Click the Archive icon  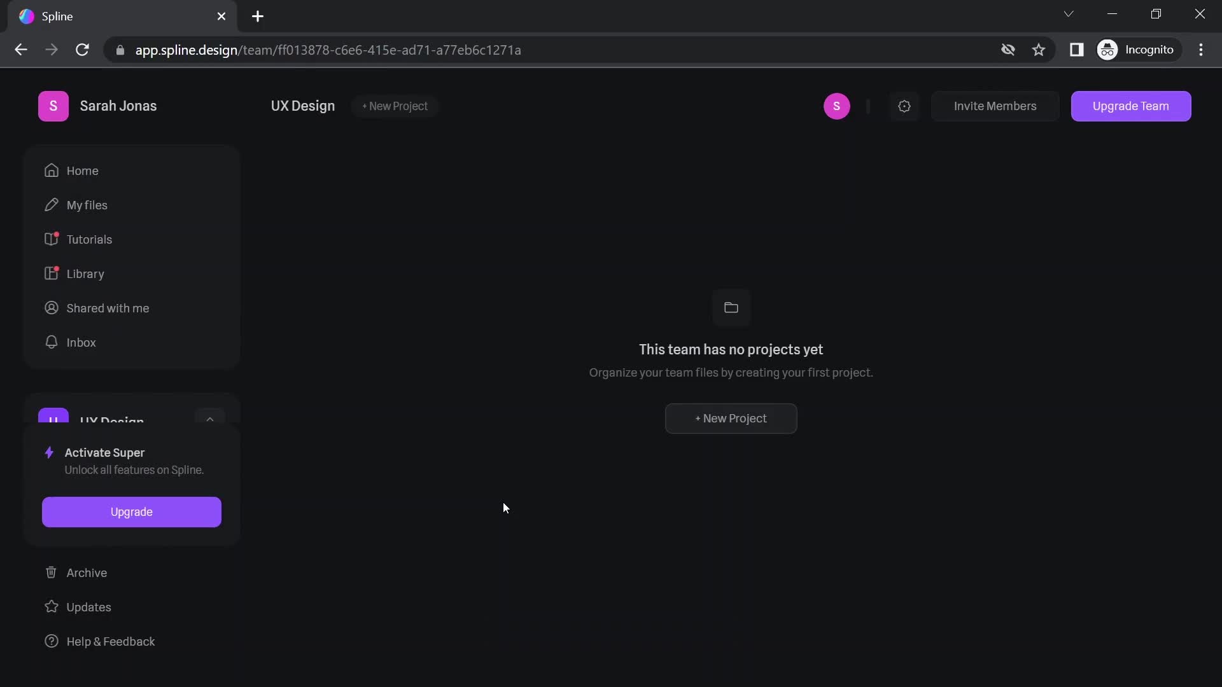(x=50, y=573)
